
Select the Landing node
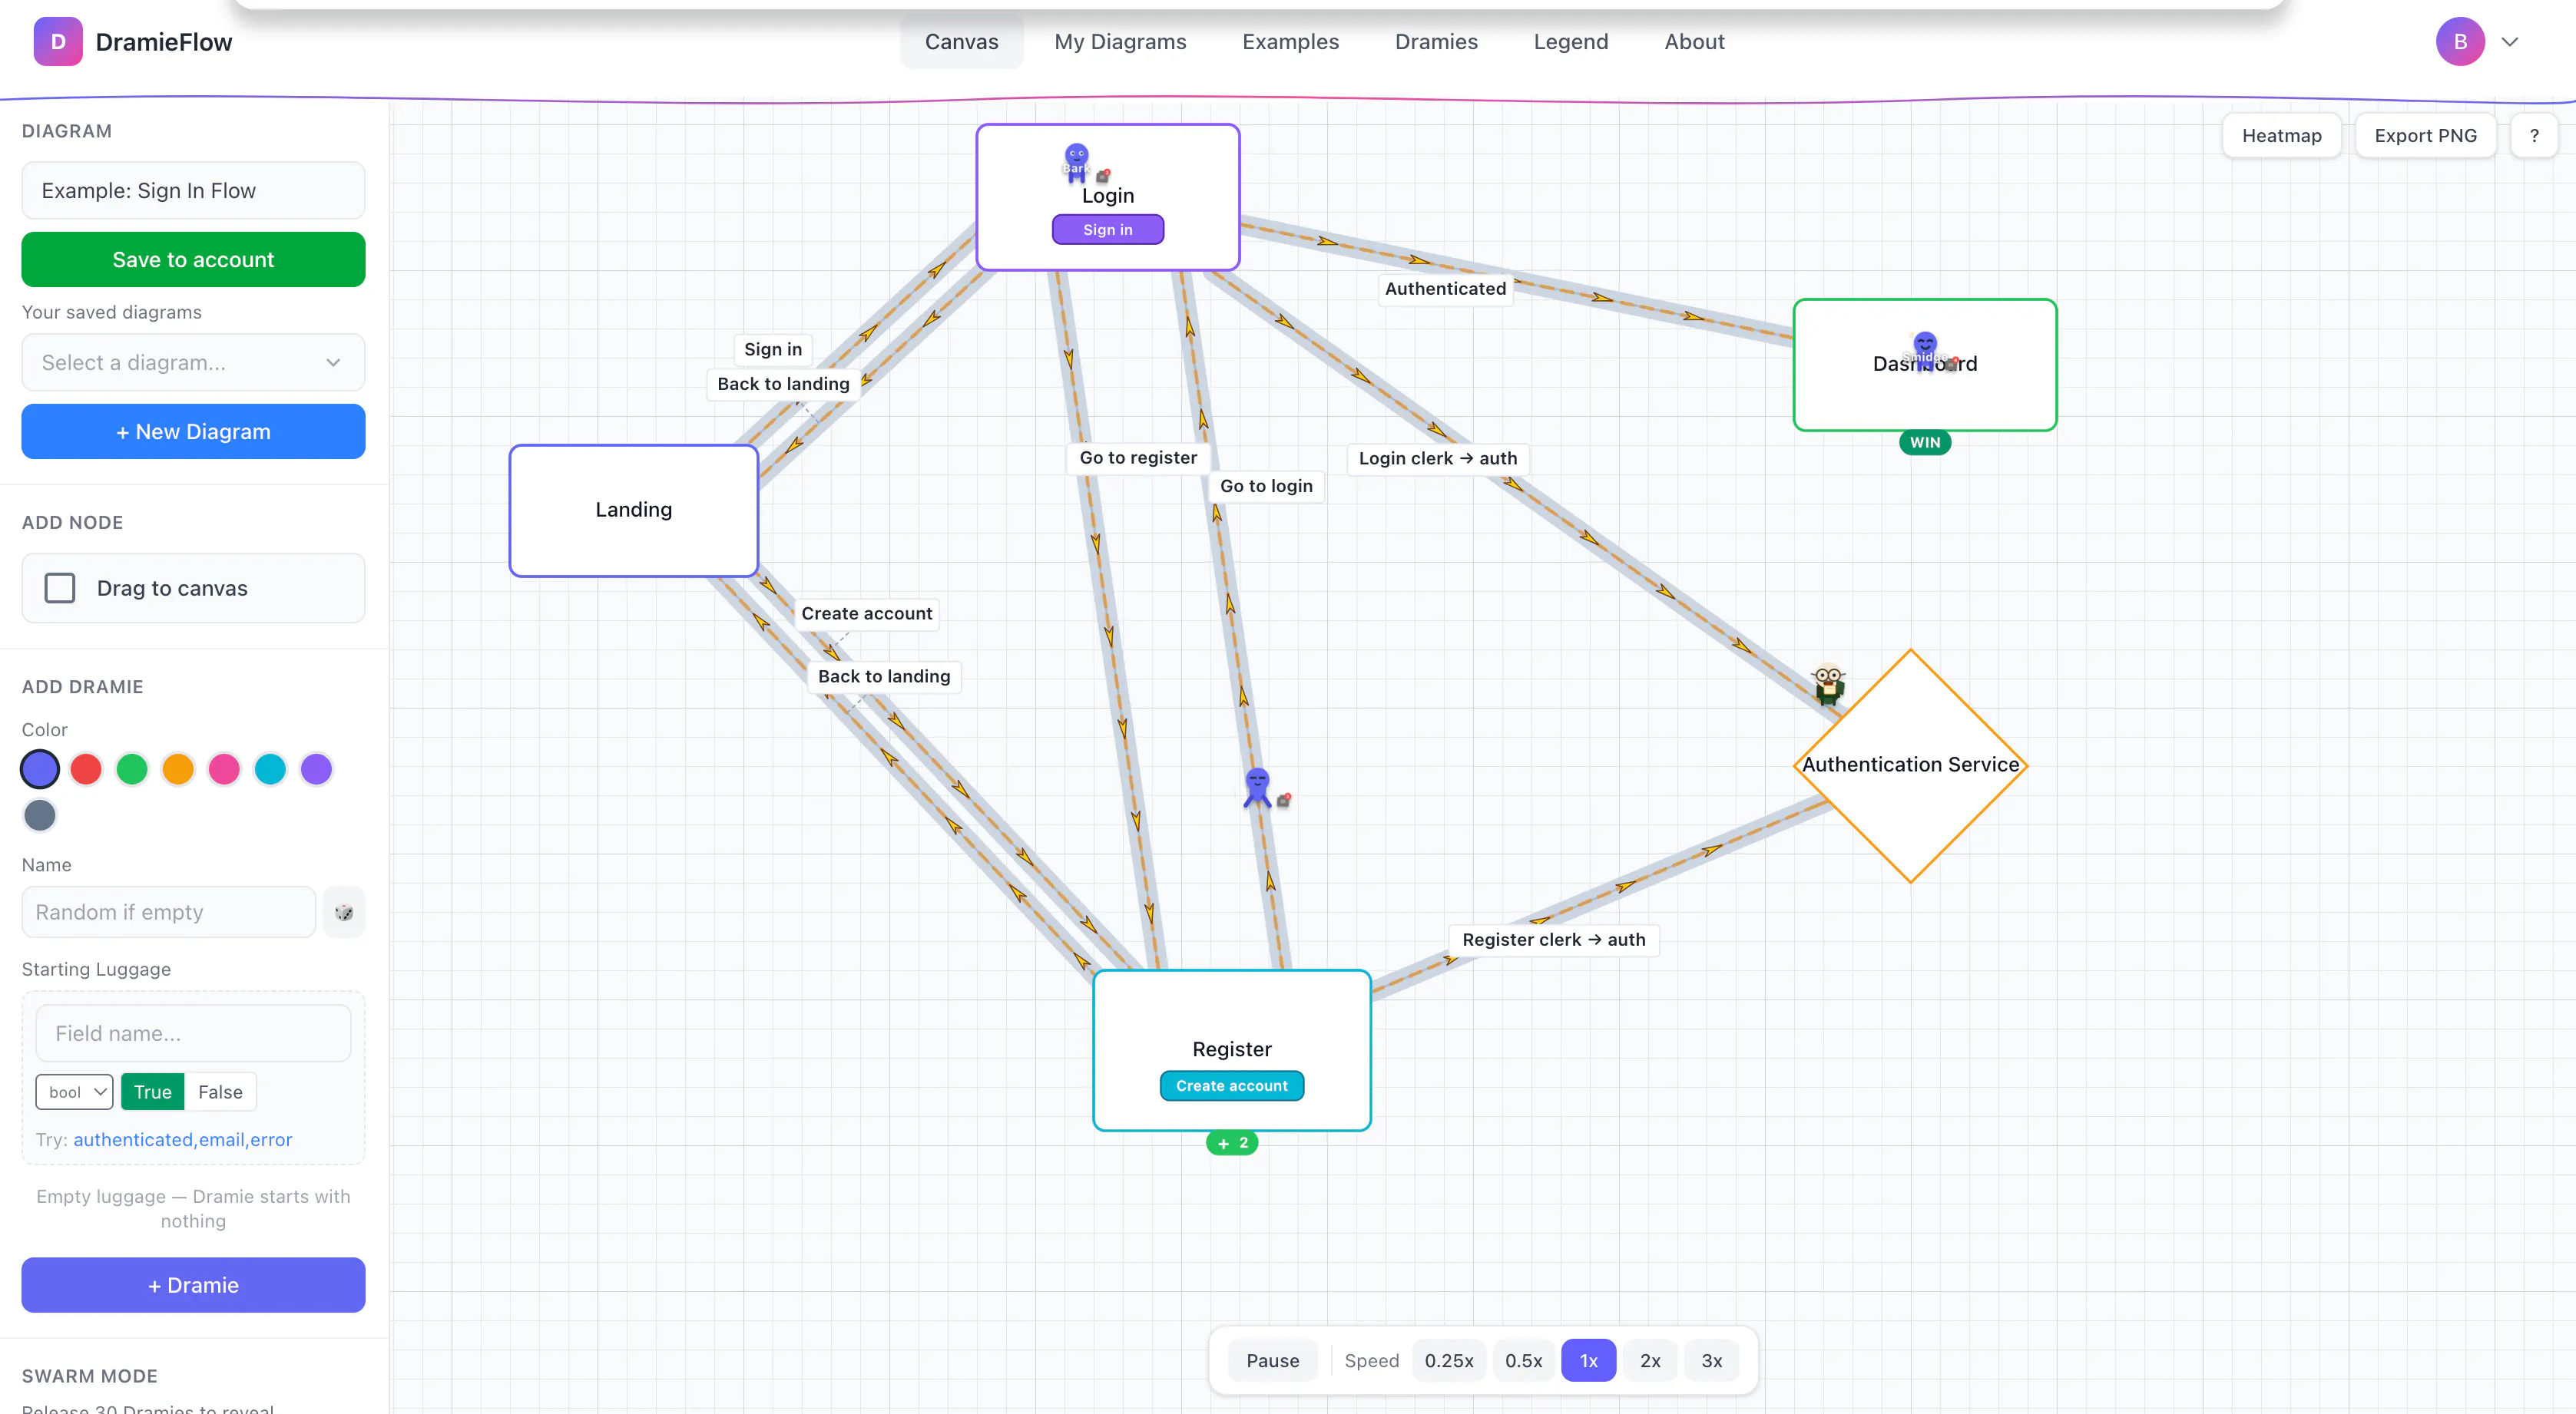pyautogui.click(x=633, y=510)
